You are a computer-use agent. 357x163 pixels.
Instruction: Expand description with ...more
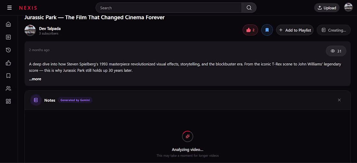click(x=35, y=79)
